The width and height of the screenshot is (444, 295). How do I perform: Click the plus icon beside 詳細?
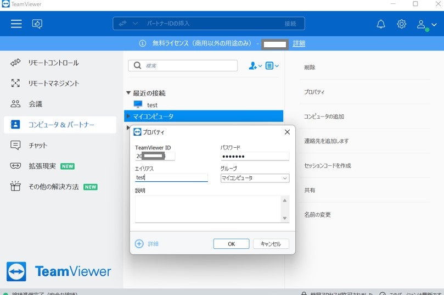139,243
